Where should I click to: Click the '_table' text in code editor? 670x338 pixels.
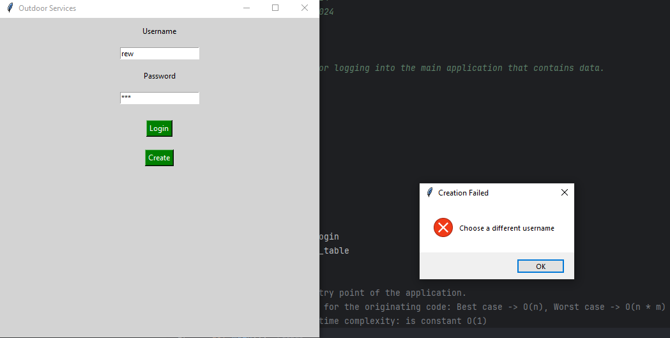(x=334, y=251)
